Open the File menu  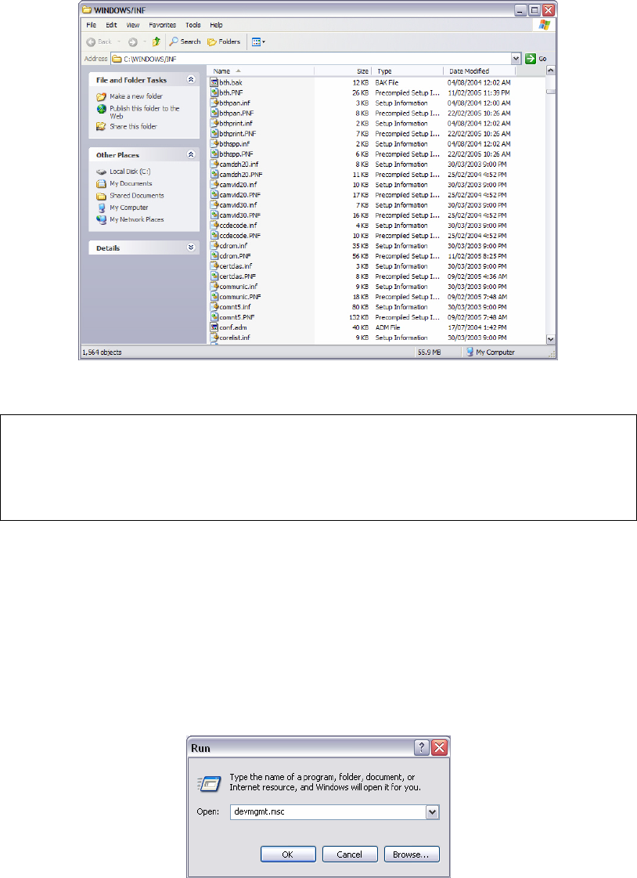pos(91,25)
